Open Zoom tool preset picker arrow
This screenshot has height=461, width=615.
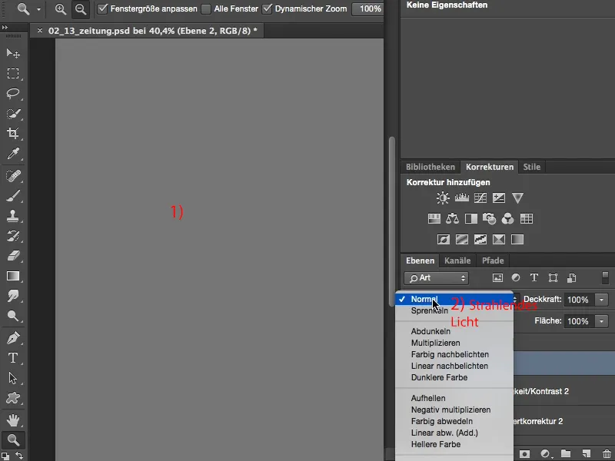tap(38, 8)
